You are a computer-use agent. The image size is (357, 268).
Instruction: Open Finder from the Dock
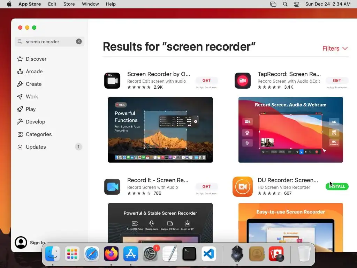coord(53,254)
